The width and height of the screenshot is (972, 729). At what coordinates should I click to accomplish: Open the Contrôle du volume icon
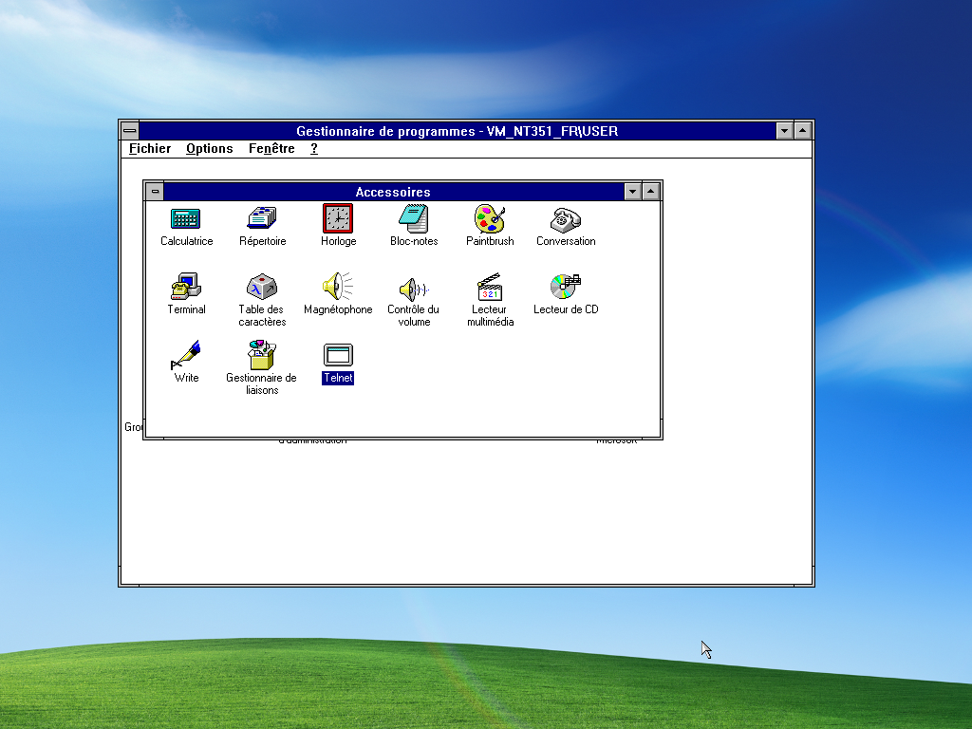414,288
